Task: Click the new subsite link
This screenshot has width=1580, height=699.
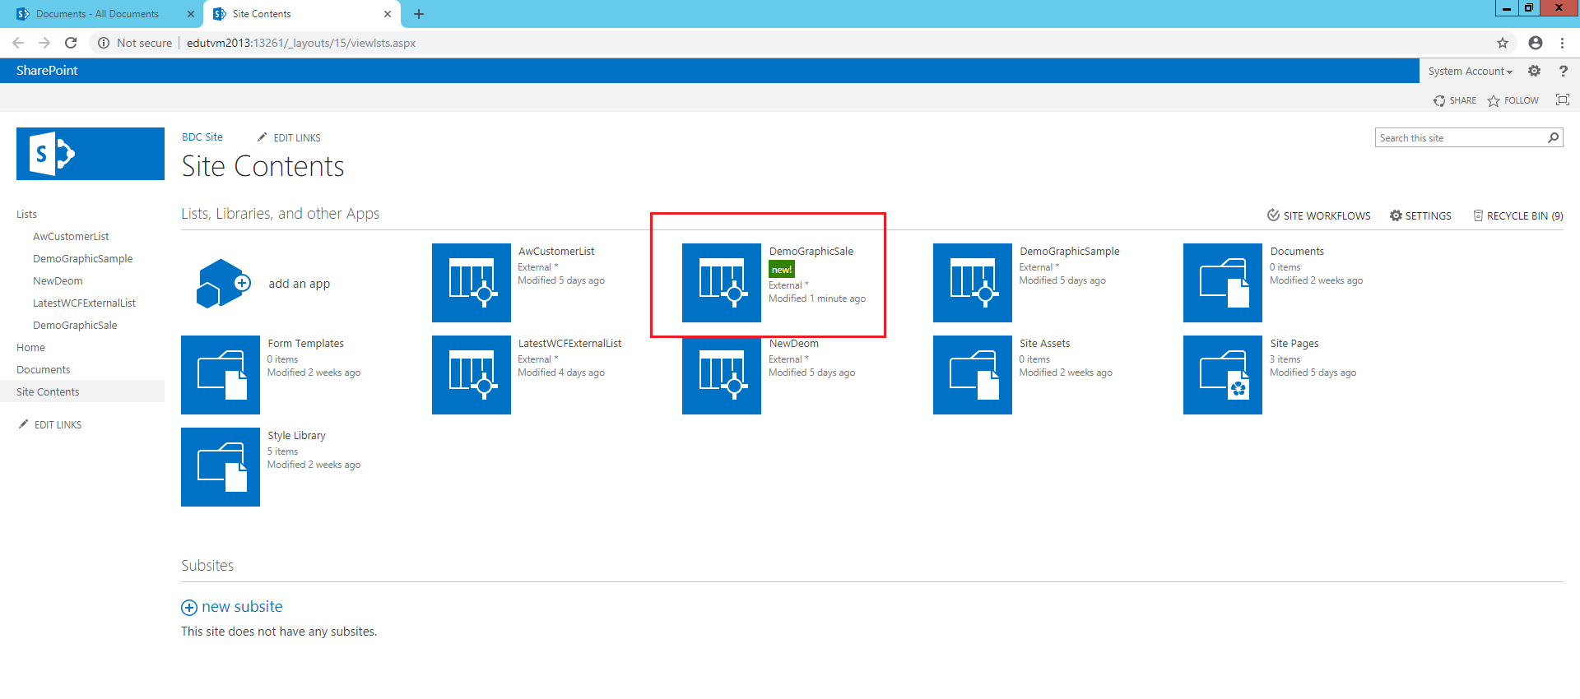Action: click(x=242, y=607)
